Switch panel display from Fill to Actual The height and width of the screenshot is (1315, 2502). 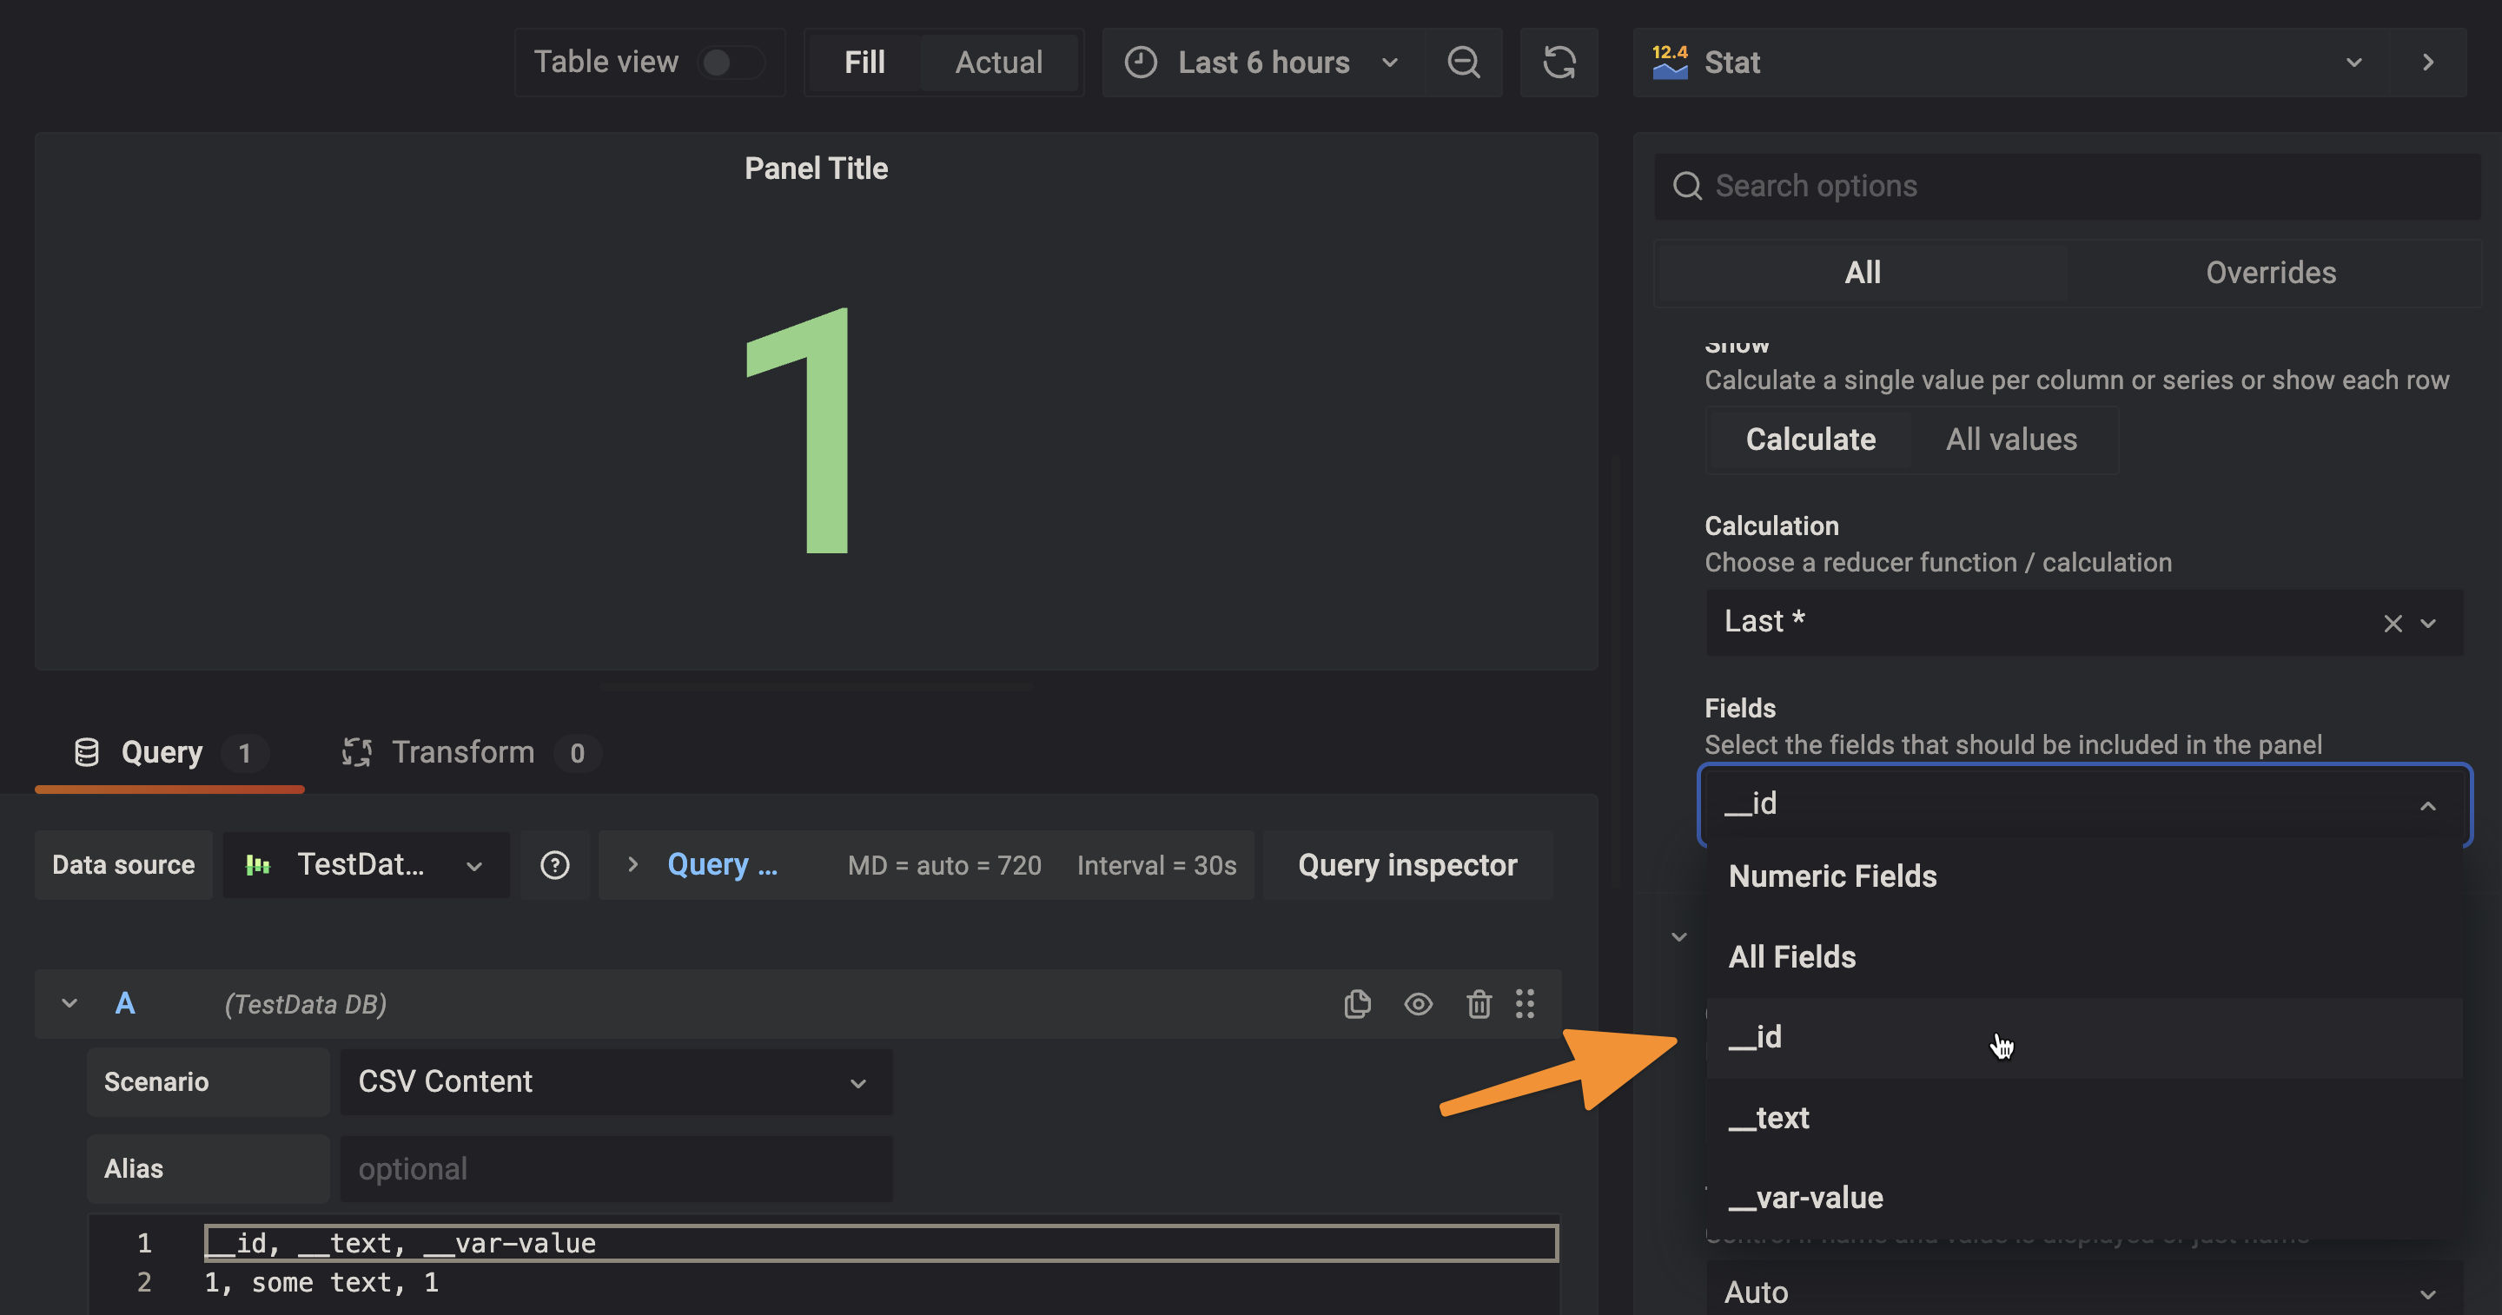tap(998, 61)
